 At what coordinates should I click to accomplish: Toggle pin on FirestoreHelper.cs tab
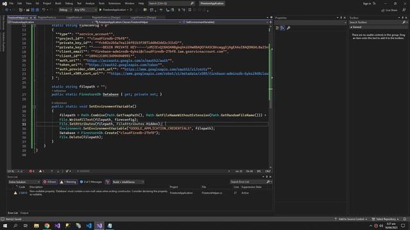31,18
